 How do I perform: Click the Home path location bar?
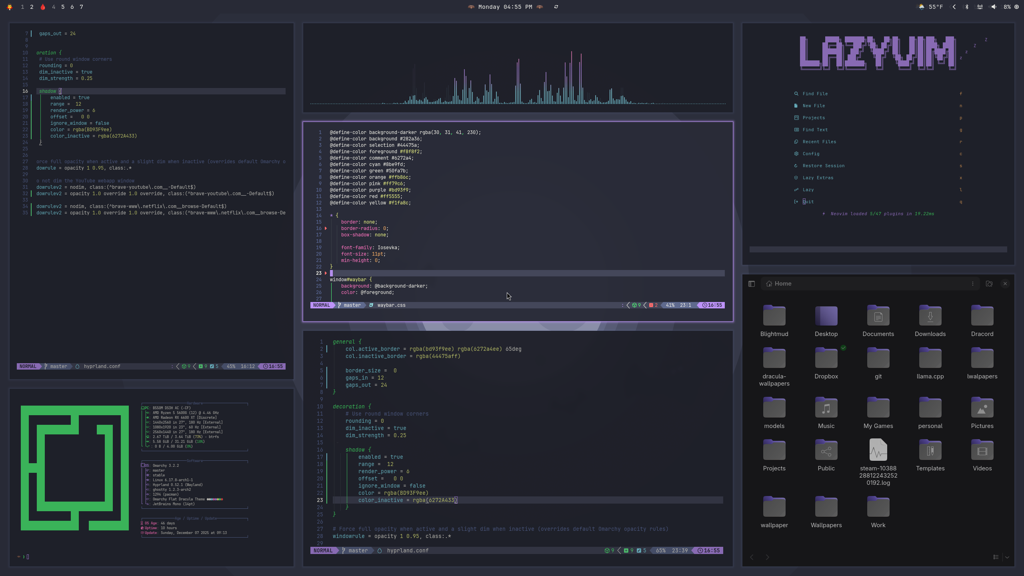tap(864, 284)
